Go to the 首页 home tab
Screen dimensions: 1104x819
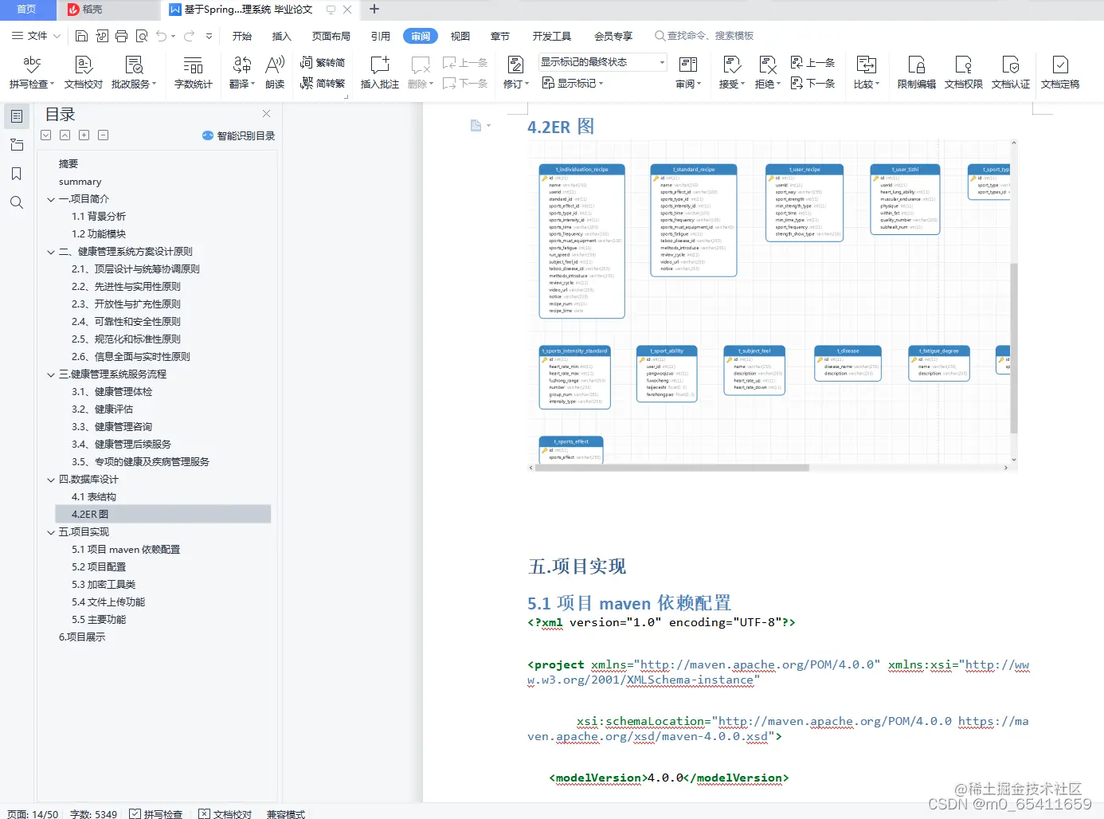point(27,10)
